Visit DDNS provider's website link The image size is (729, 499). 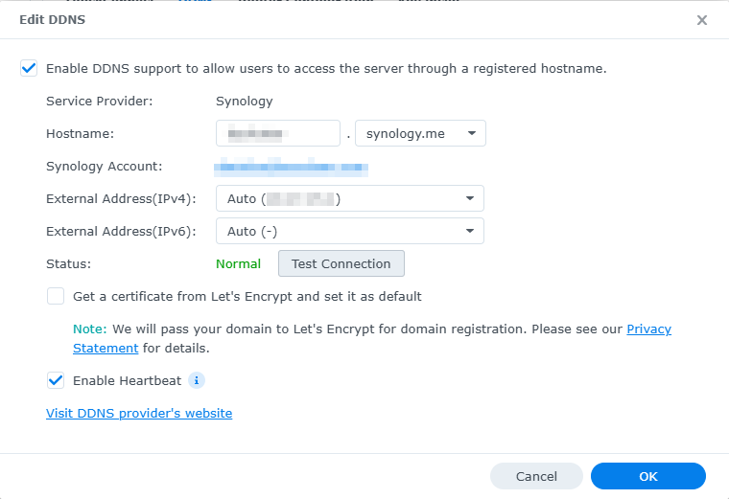[x=139, y=413]
